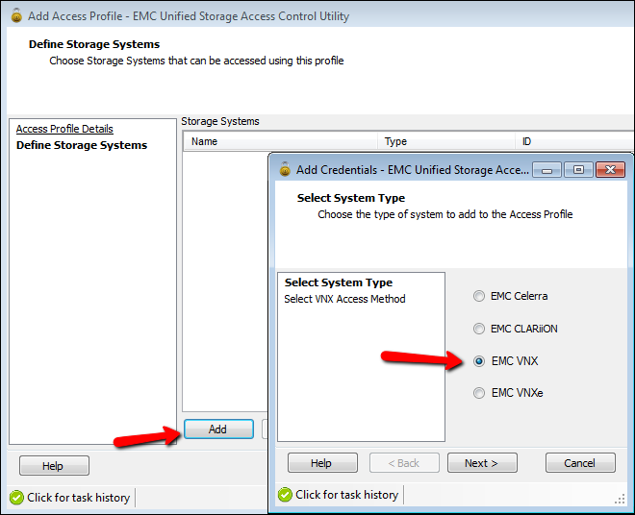Image resolution: width=635 pixels, height=515 pixels.
Task: Go to Select VNX Access Method step
Action: click(x=344, y=299)
